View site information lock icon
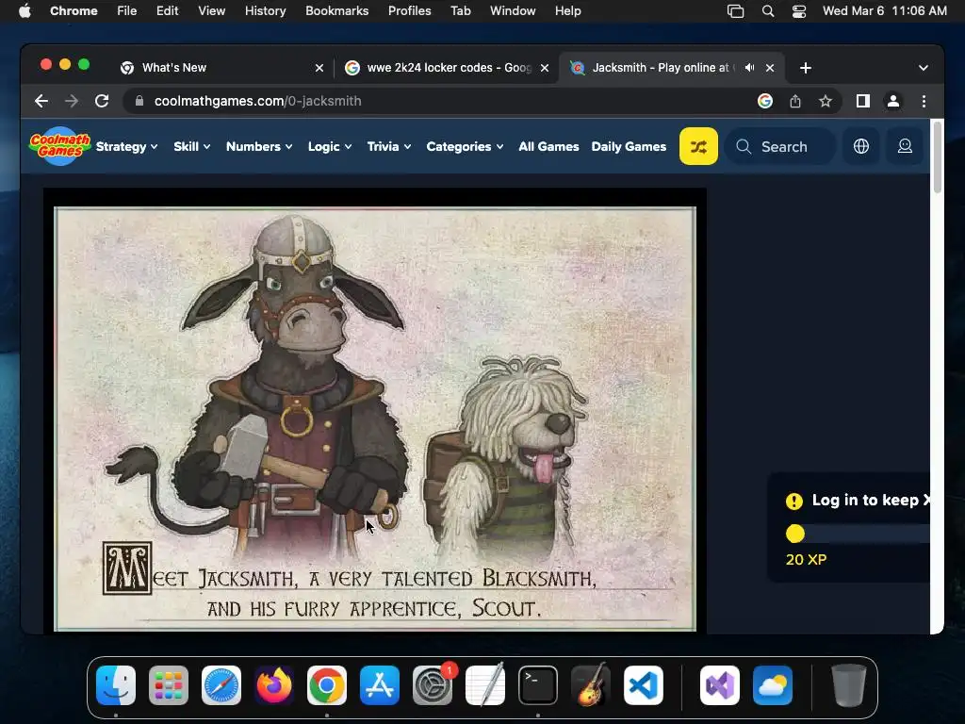This screenshot has width=965, height=724. tap(139, 101)
